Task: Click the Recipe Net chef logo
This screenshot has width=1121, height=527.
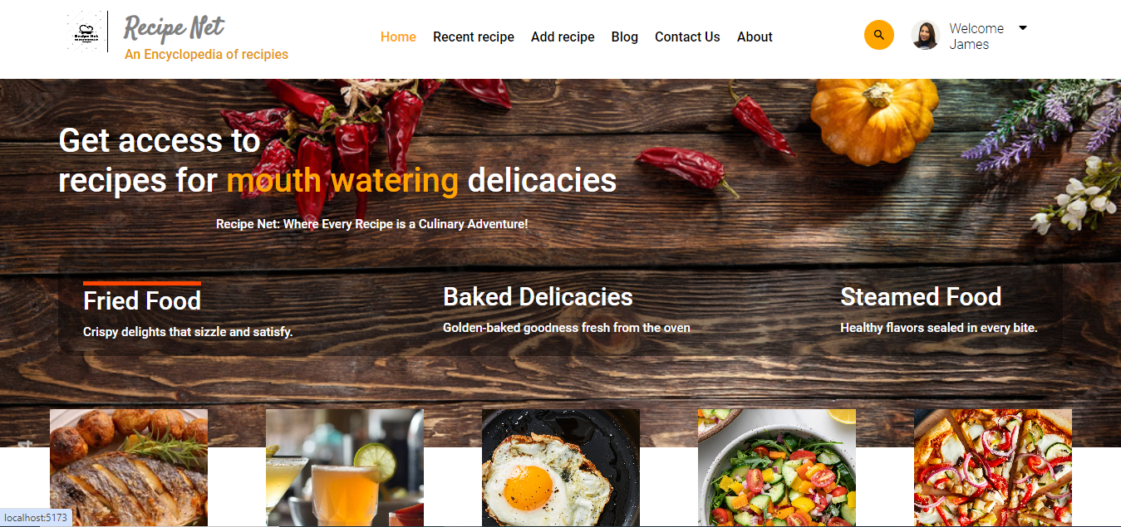Action: pos(86,32)
